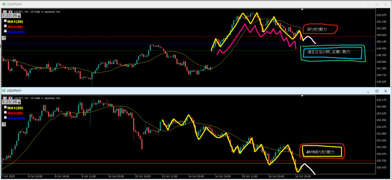Toggle the MA1(20) checkbox in H1 chart
Screen dimensions: 392x180
(x=5, y=107)
